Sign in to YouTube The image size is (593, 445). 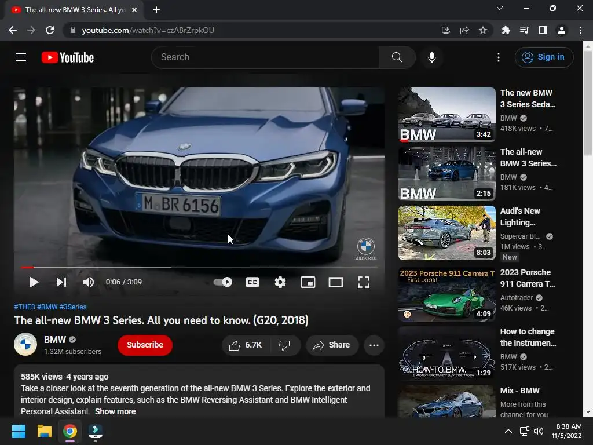544,57
